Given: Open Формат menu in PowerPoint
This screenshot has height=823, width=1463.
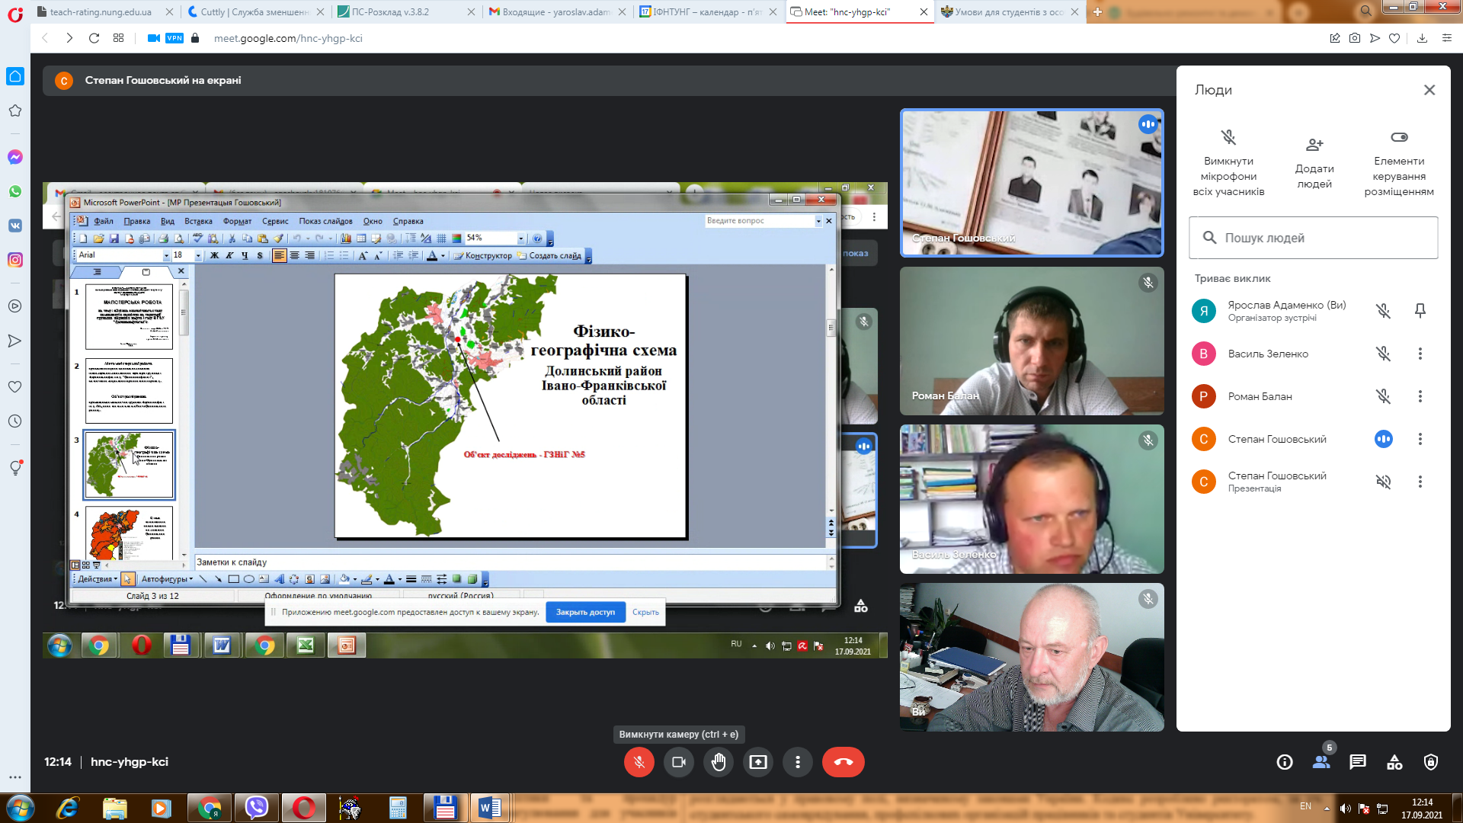Looking at the screenshot, I should (x=237, y=221).
